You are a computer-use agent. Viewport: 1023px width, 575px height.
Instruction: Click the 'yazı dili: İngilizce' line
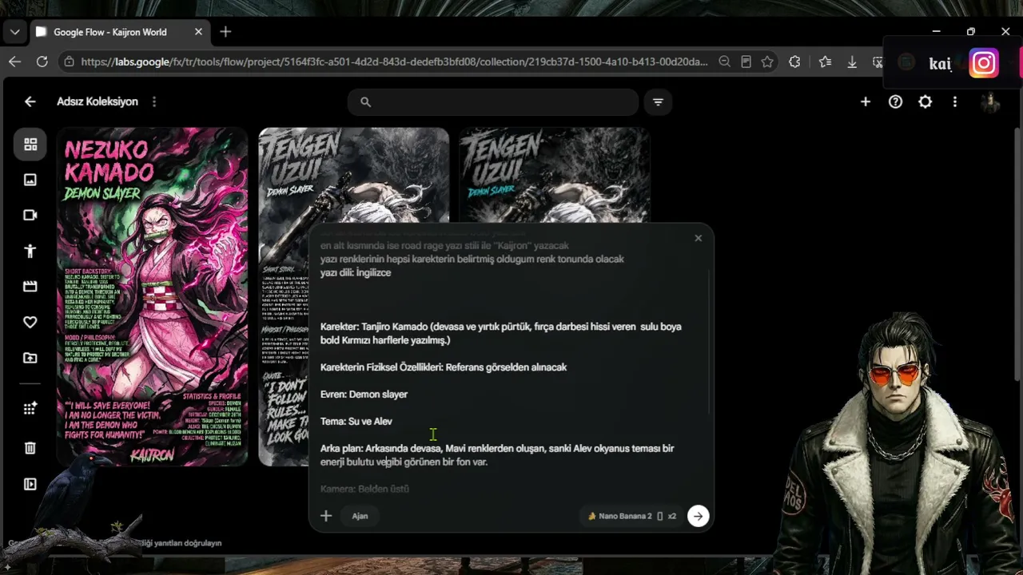point(356,272)
